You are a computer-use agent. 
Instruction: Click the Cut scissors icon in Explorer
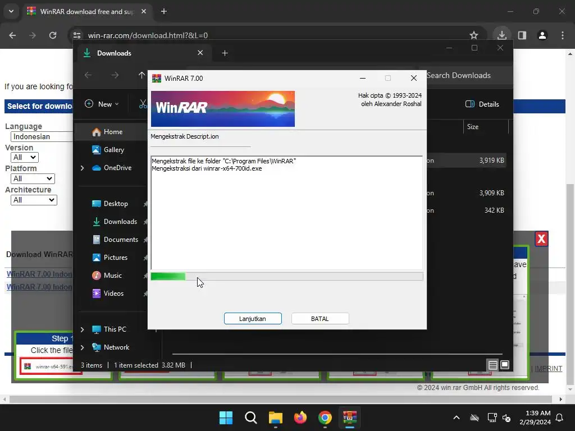coord(143,104)
